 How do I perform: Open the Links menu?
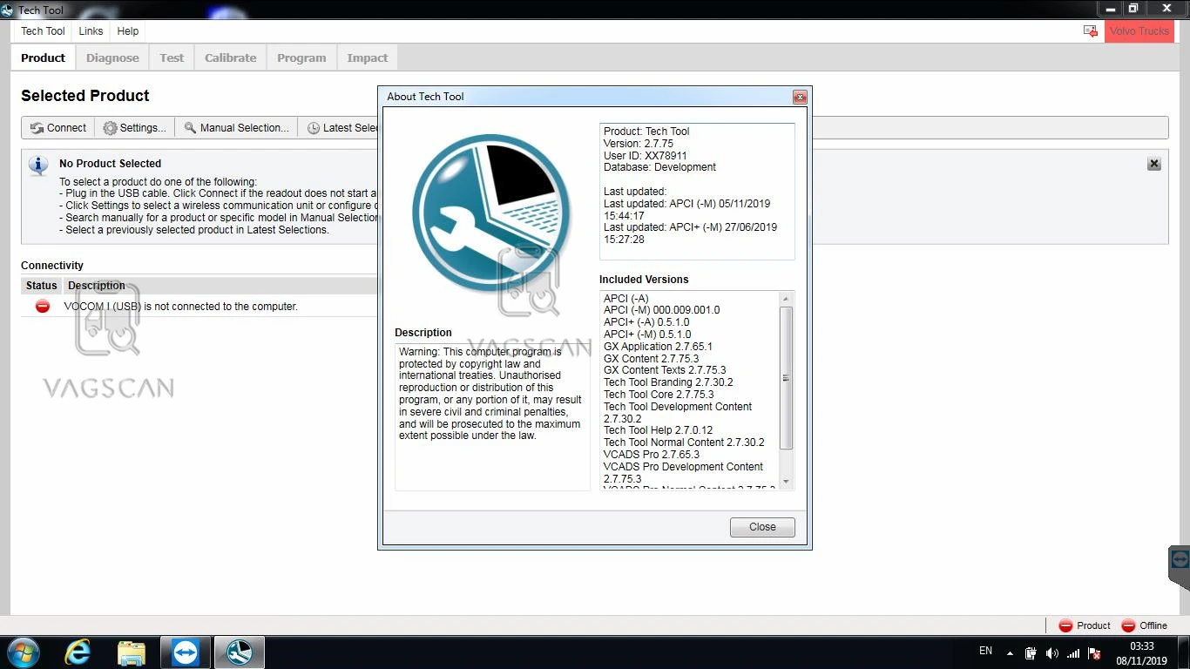tap(91, 31)
